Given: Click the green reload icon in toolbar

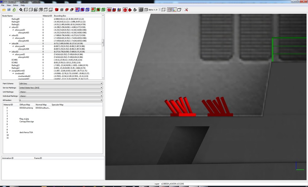Looking at the screenshot, I should (x=14, y=10).
